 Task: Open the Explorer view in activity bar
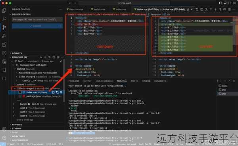[x=4, y=10]
